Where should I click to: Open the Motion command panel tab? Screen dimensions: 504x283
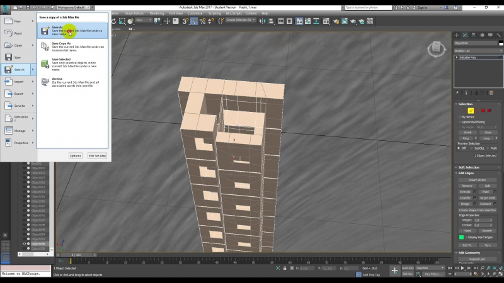coord(482,35)
